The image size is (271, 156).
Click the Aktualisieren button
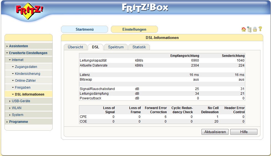click(x=215, y=132)
